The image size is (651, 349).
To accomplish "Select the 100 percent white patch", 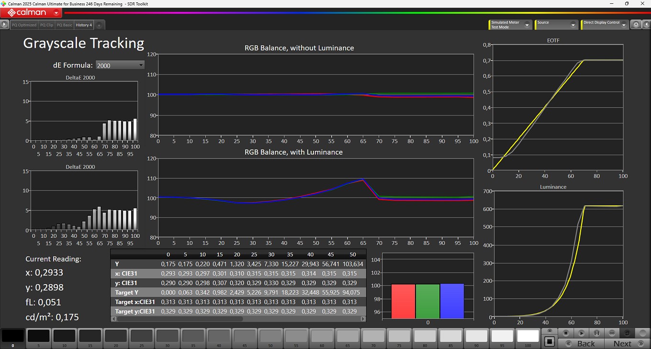I will pos(528,337).
